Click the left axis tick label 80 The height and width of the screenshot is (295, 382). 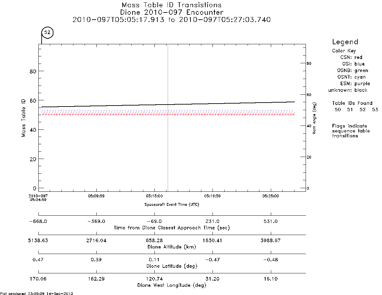[x=33, y=71]
